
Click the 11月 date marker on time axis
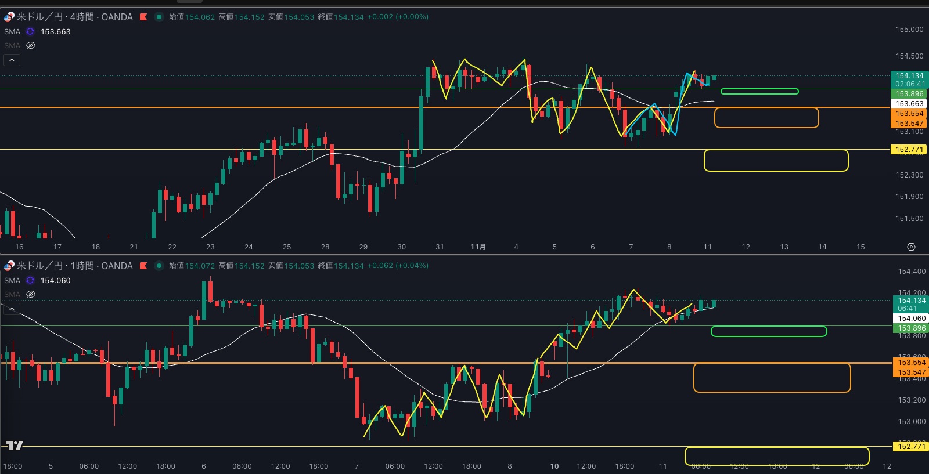coord(478,247)
